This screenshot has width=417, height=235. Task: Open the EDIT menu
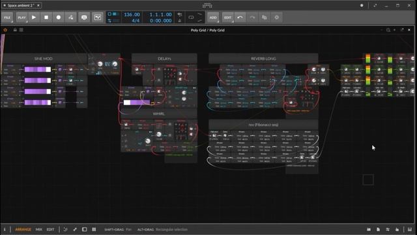227,18
